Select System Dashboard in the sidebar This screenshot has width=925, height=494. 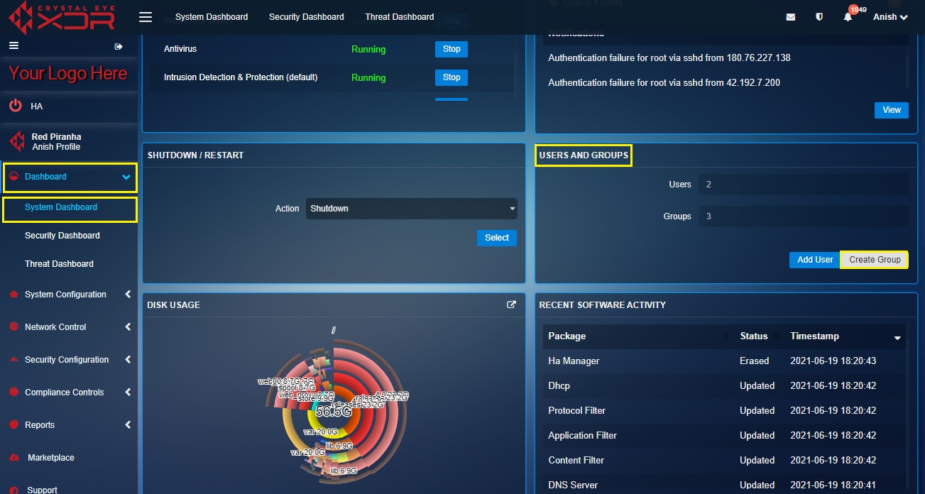click(61, 207)
